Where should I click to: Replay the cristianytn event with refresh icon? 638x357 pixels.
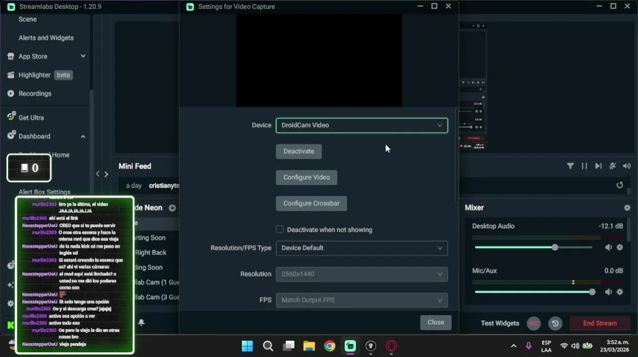click(620, 185)
